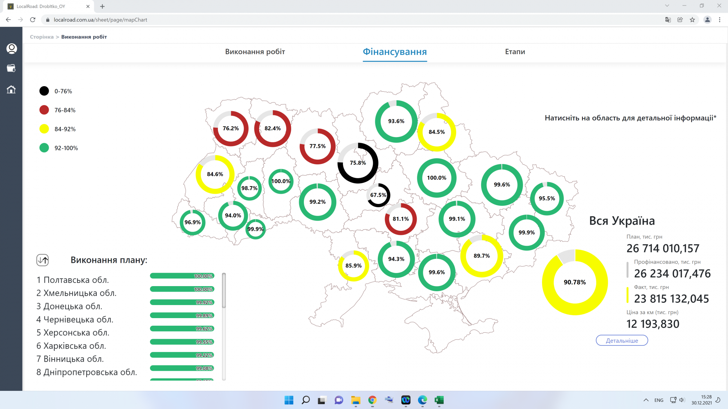Bookmark page with the star icon

pos(692,20)
